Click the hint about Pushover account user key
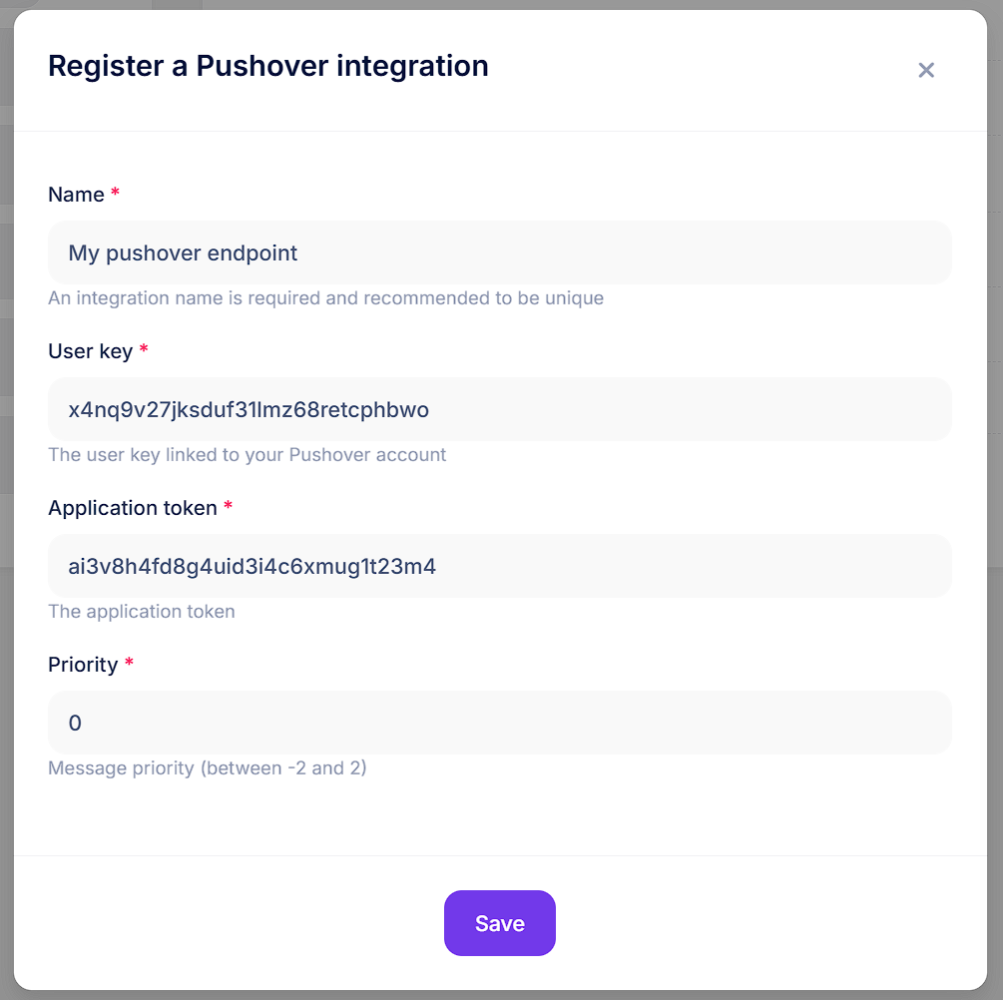The height and width of the screenshot is (1000, 1003). (247, 455)
